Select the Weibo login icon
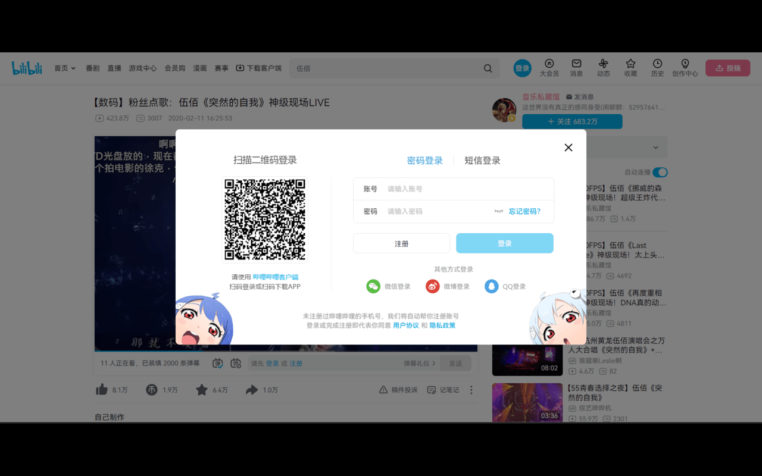 click(432, 286)
